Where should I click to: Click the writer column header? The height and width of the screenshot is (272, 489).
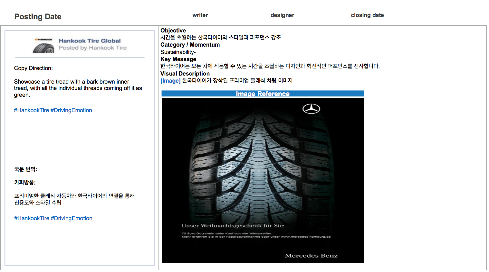tap(200, 15)
